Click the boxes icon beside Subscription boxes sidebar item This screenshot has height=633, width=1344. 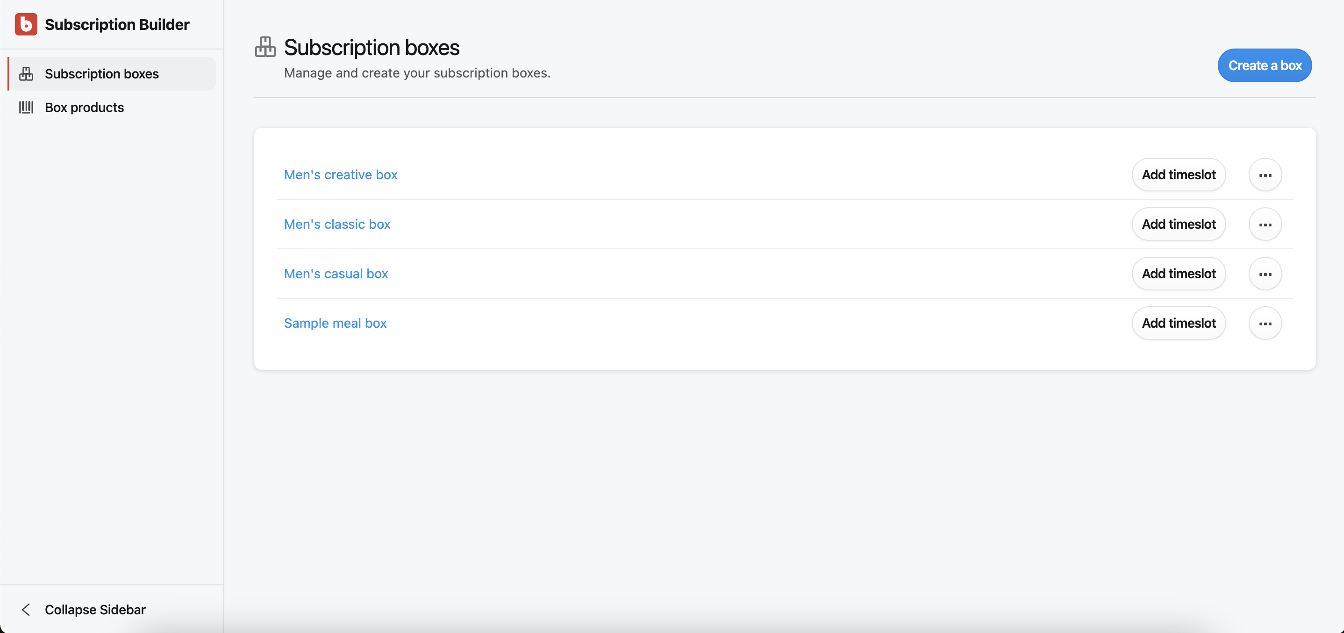(x=26, y=74)
